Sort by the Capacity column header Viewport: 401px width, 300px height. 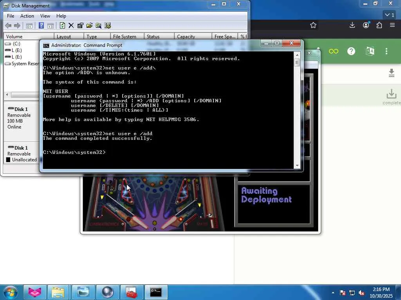(193, 36)
